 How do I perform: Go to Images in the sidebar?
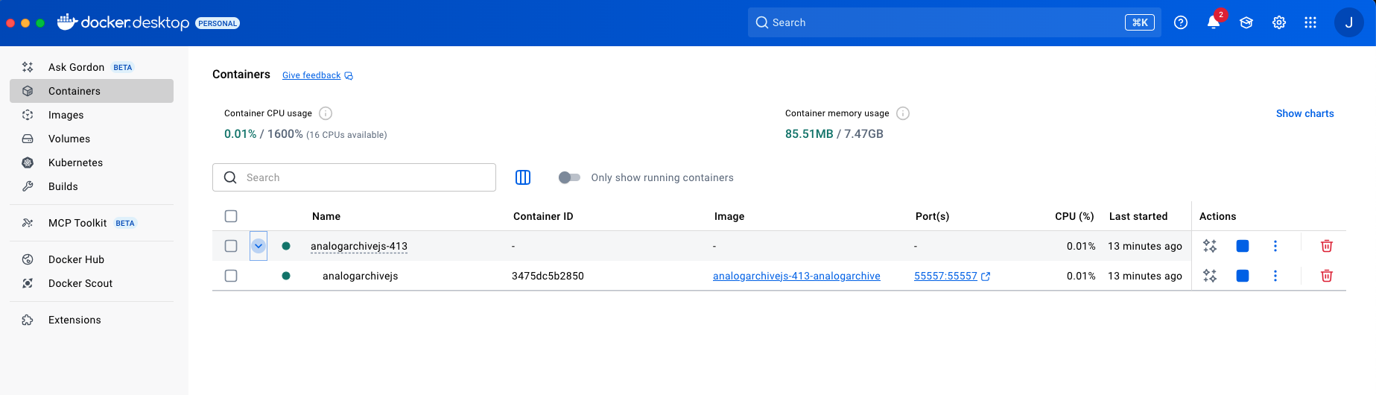(92, 115)
